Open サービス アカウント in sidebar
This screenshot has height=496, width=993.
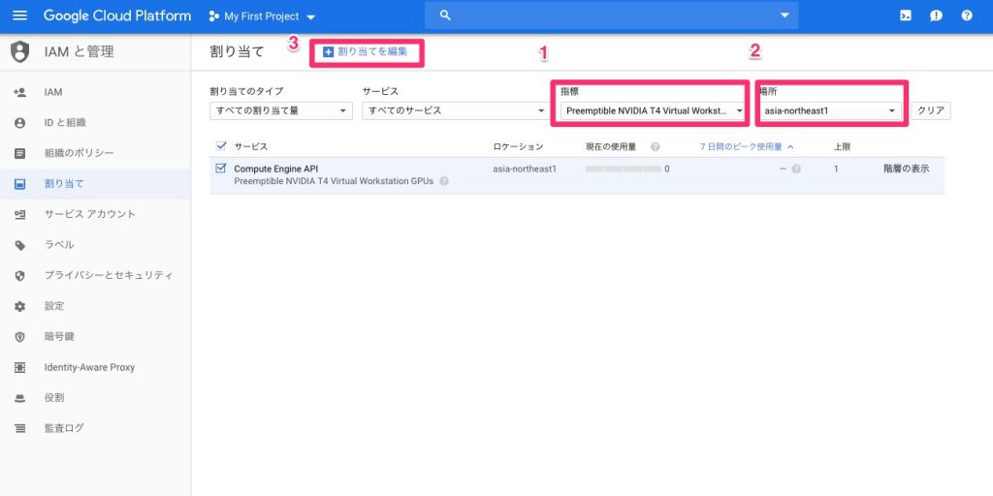pyautogui.click(x=89, y=214)
